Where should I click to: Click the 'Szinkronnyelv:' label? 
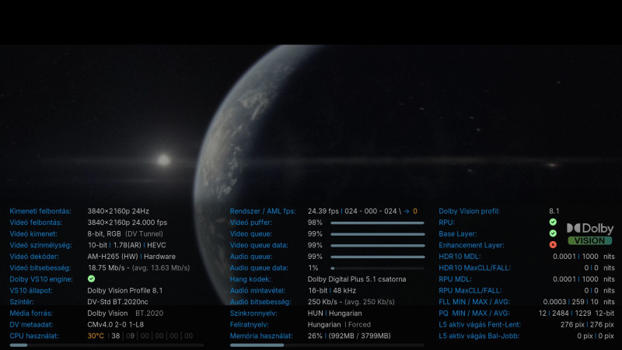coord(255,313)
